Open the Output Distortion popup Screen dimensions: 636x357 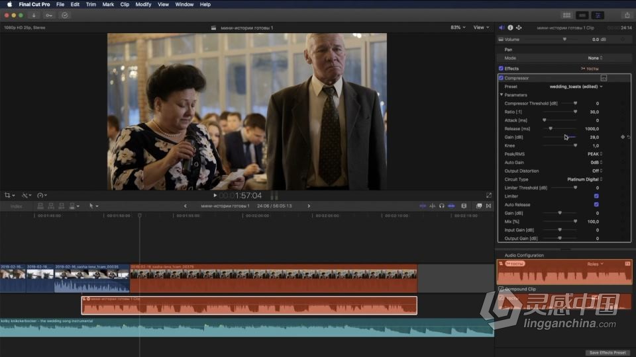[597, 171]
